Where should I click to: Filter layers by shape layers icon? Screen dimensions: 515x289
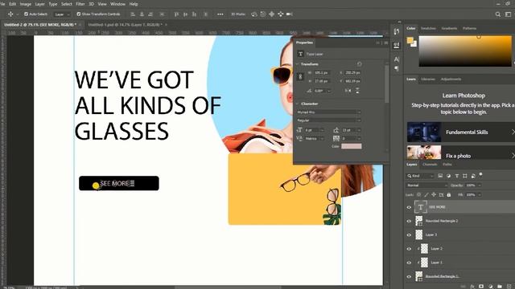point(465,176)
